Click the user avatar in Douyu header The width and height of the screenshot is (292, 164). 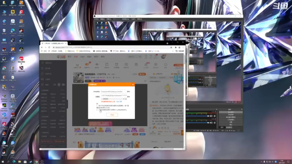point(163,56)
